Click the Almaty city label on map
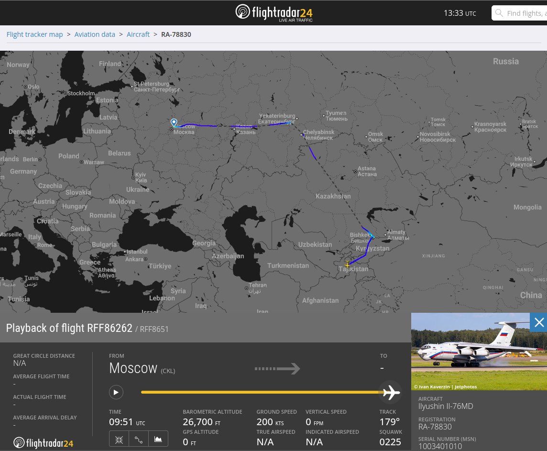This screenshot has width=547, height=451. (398, 235)
